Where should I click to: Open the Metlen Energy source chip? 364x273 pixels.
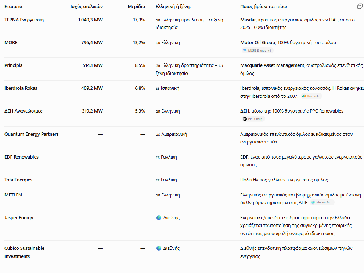click(322, 202)
